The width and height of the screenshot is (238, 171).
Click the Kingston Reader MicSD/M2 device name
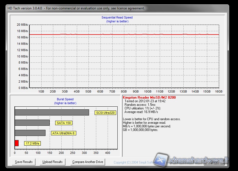click(x=149, y=98)
